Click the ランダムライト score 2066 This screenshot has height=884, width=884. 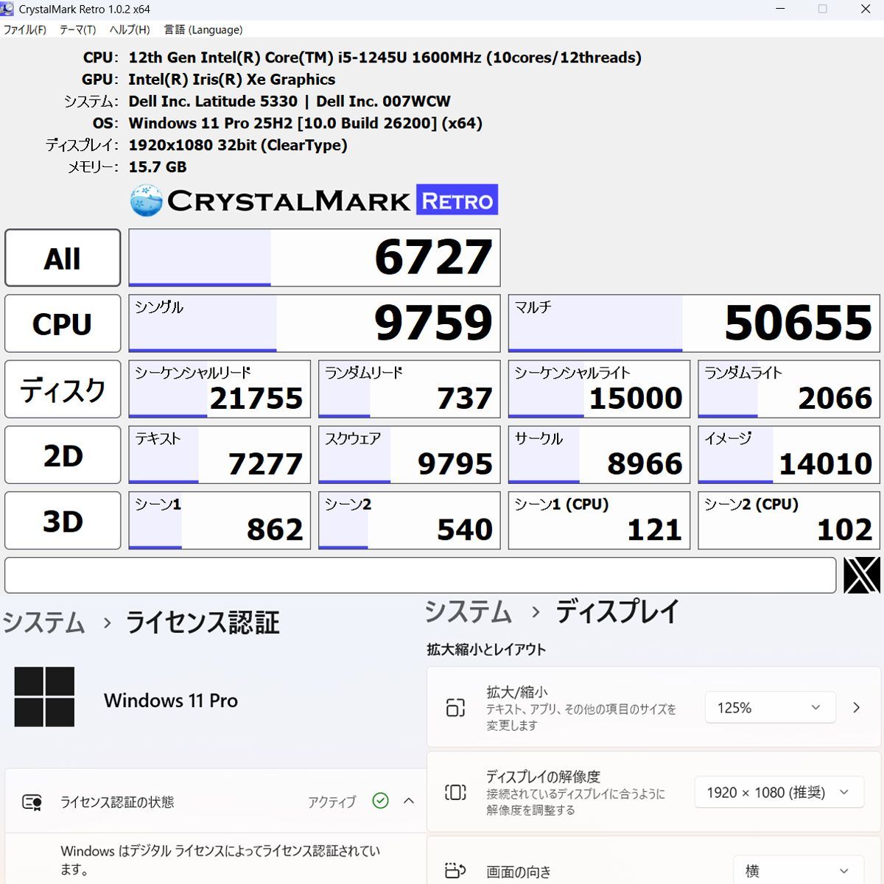coord(789,389)
